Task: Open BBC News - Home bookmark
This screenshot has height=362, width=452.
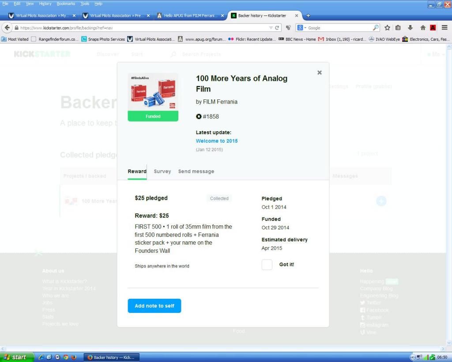Action: click(x=297, y=39)
